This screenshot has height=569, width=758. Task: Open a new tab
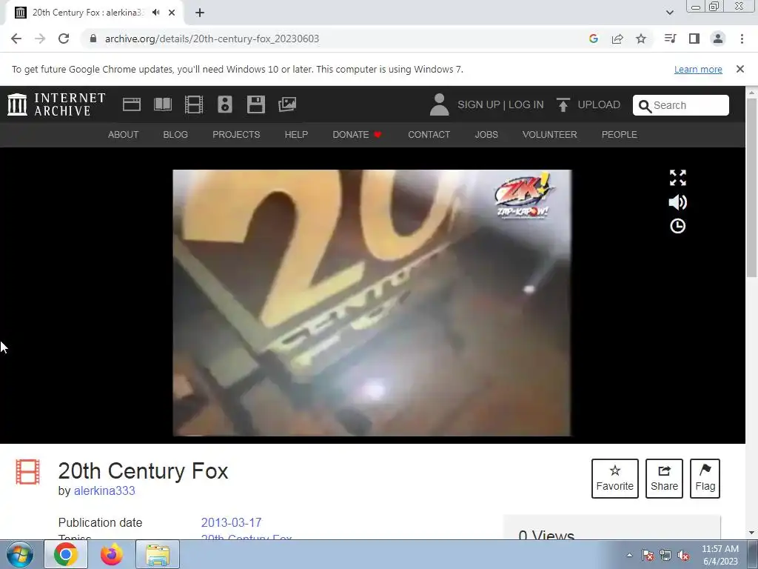click(200, 13)
